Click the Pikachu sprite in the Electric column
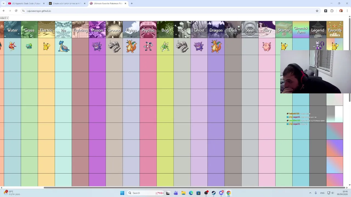This screenshot has width=351, height=197. coord(46,46)
